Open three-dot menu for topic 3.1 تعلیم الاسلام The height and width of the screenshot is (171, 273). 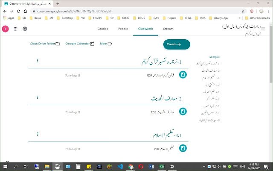click(x=38, y=134)
